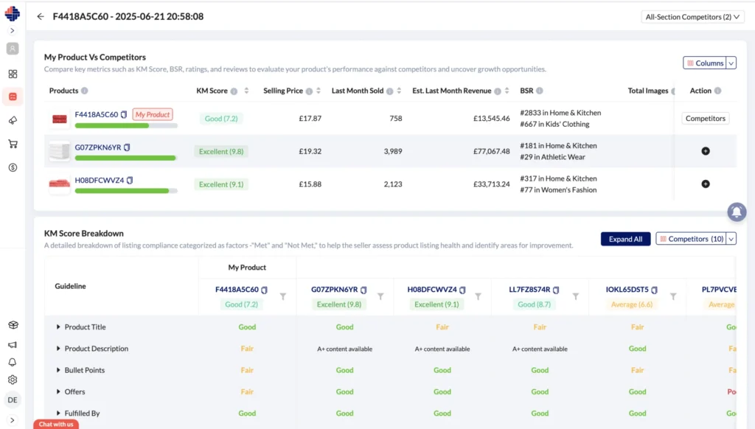
Task: Click score progress bar under F4418A5C60
Action: [x=126, y=125]
